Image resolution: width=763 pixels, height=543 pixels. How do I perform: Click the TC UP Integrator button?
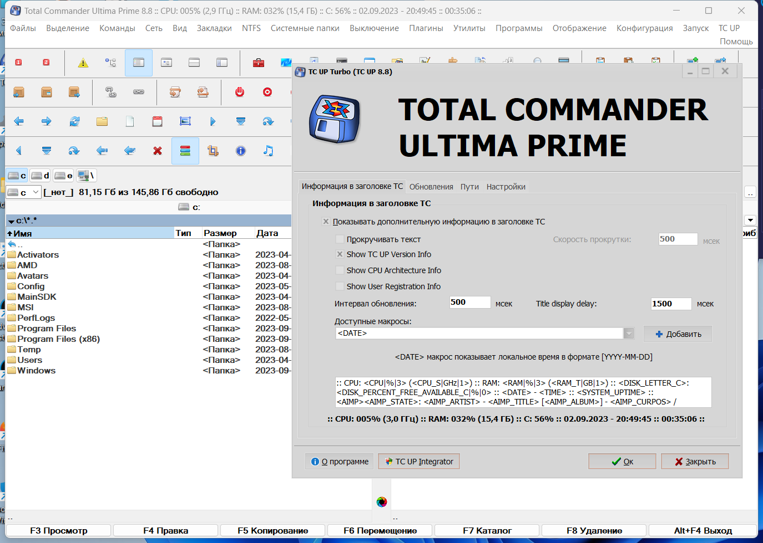(x=420, y=462)
